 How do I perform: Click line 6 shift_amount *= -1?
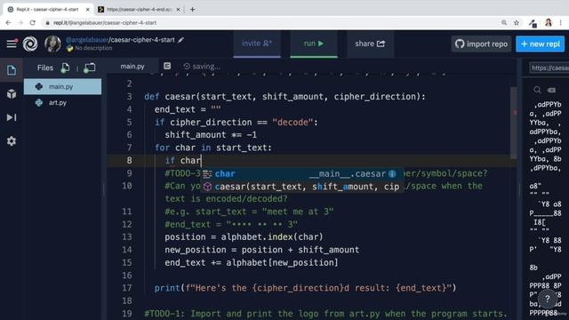click(211, 135)
